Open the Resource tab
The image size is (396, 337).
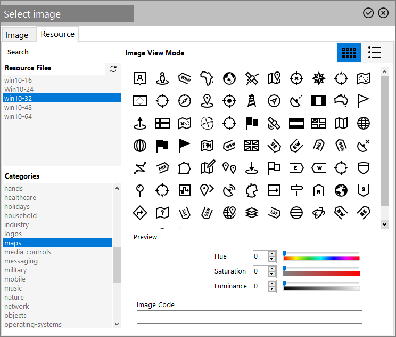pyautogui.click(x=57, y=34)
